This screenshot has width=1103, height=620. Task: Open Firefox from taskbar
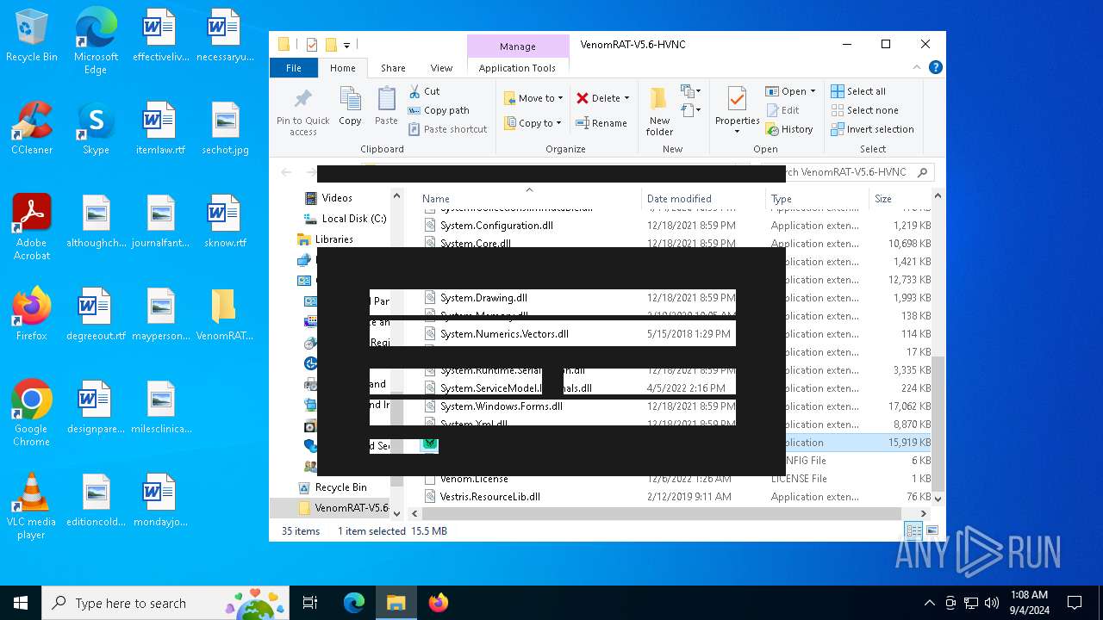439,603
